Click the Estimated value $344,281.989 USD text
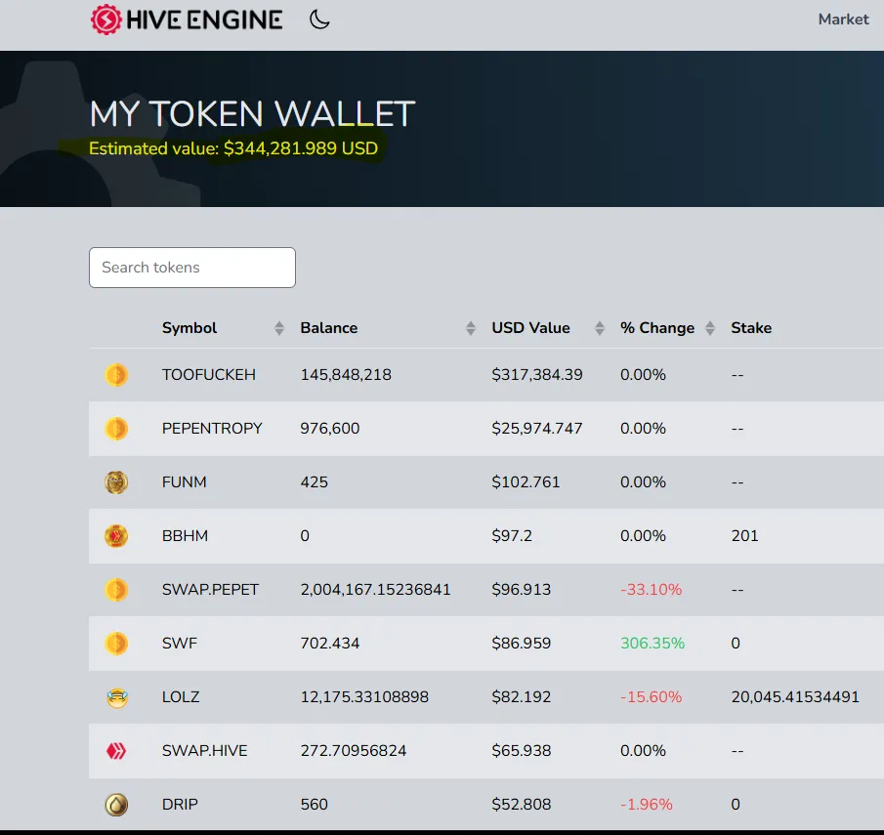 click(233, 148)
